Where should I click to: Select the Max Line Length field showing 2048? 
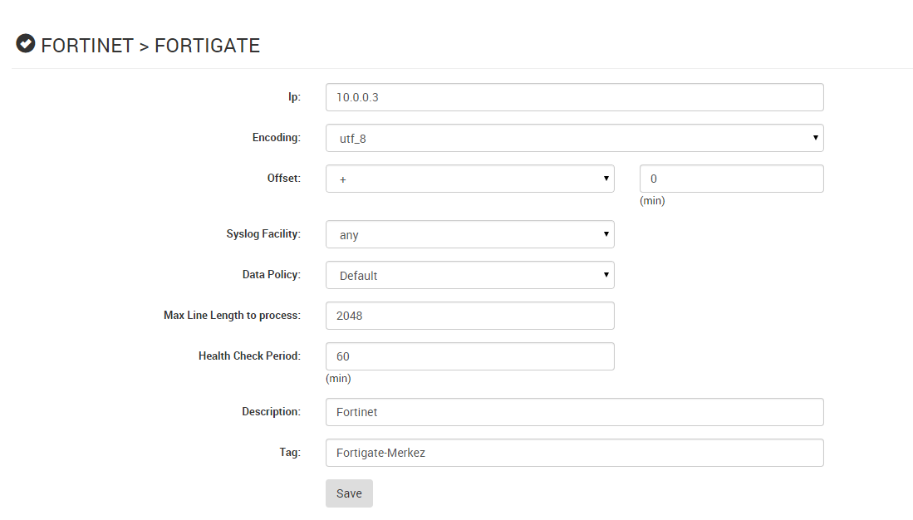(469, 316)
